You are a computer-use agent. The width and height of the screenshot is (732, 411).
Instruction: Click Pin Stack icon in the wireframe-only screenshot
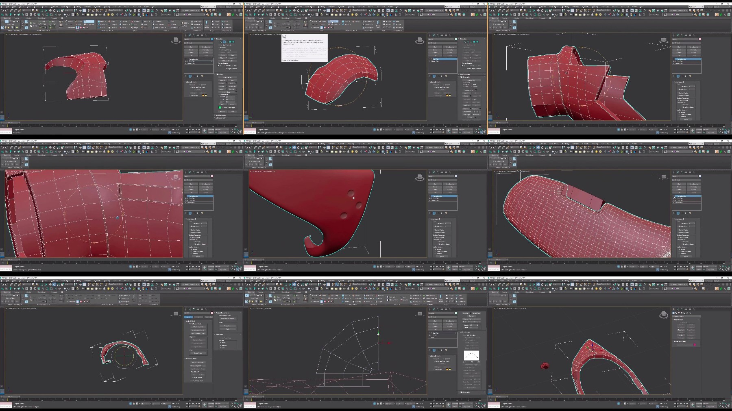pos(429,350)
